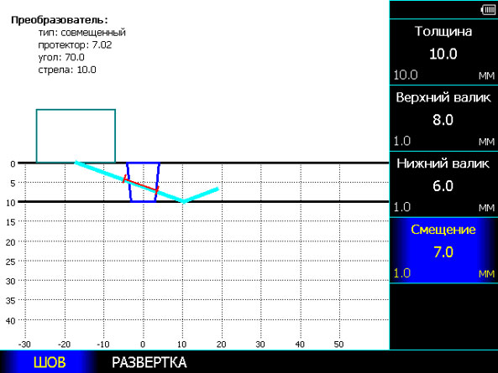Viewport: 498px width, 373px height.
Task: Select the Верхний валик parameter panel
Action: coord(443,118)
